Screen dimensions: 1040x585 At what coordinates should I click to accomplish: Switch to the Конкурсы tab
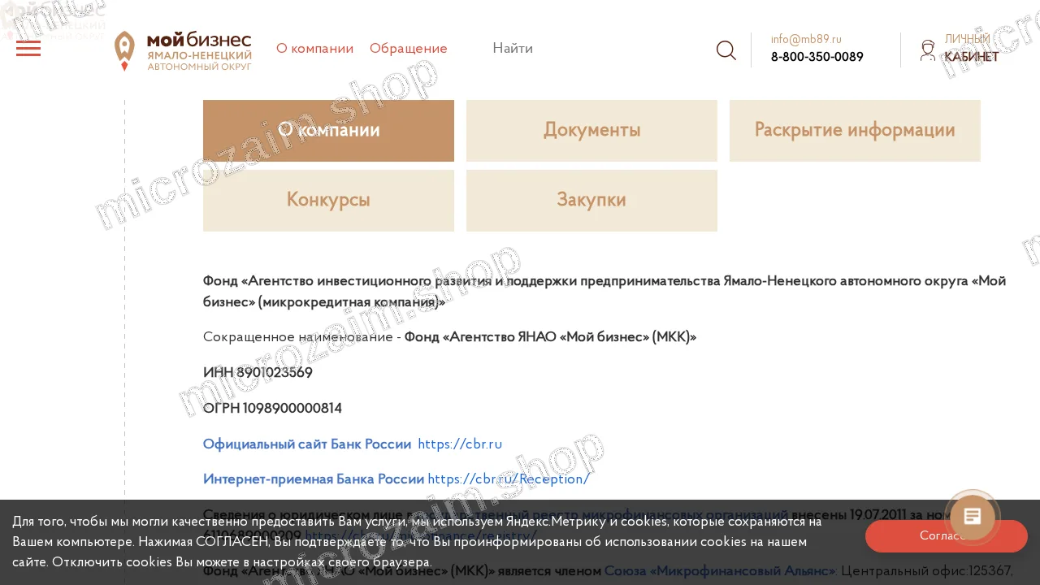point(328,201)
